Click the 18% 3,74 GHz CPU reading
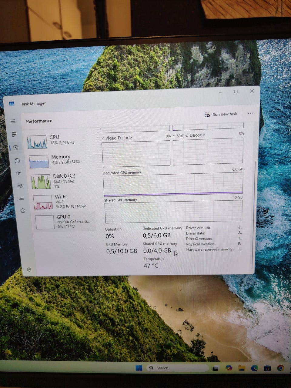Screen dimensions: 291x388 click(x=62, y=142)
